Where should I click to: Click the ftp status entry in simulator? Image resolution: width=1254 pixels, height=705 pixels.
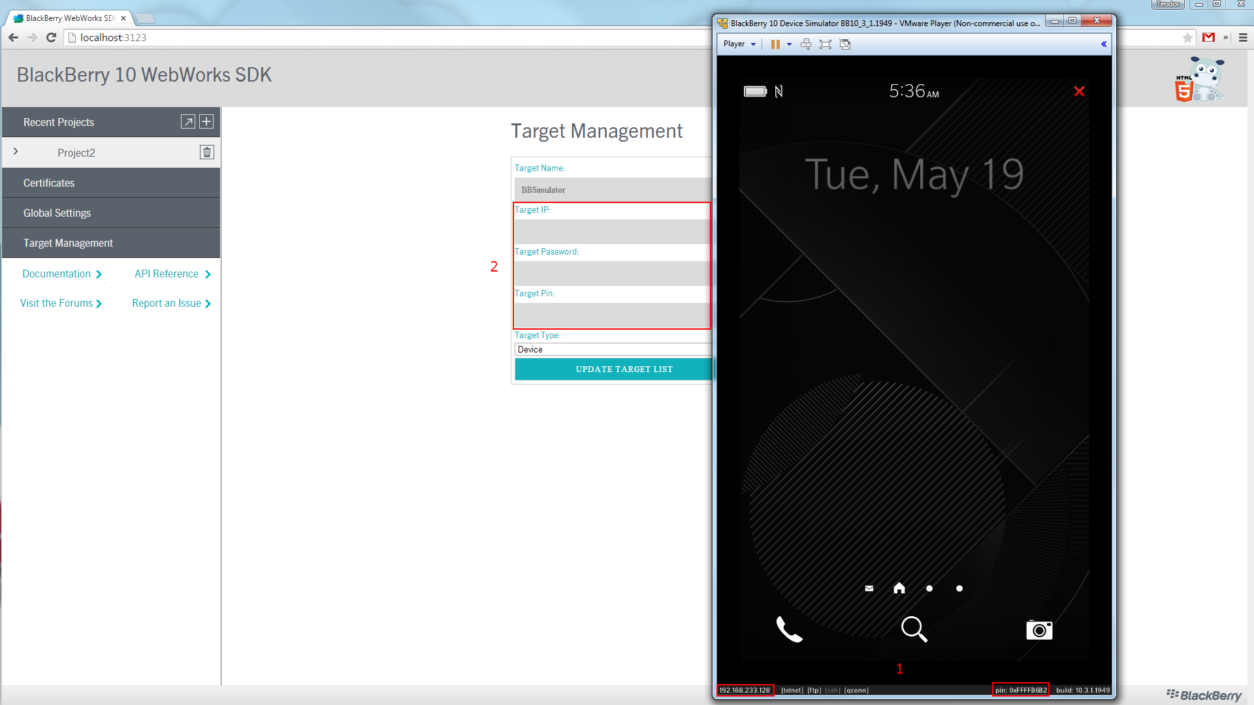click(x=814, y=690)
